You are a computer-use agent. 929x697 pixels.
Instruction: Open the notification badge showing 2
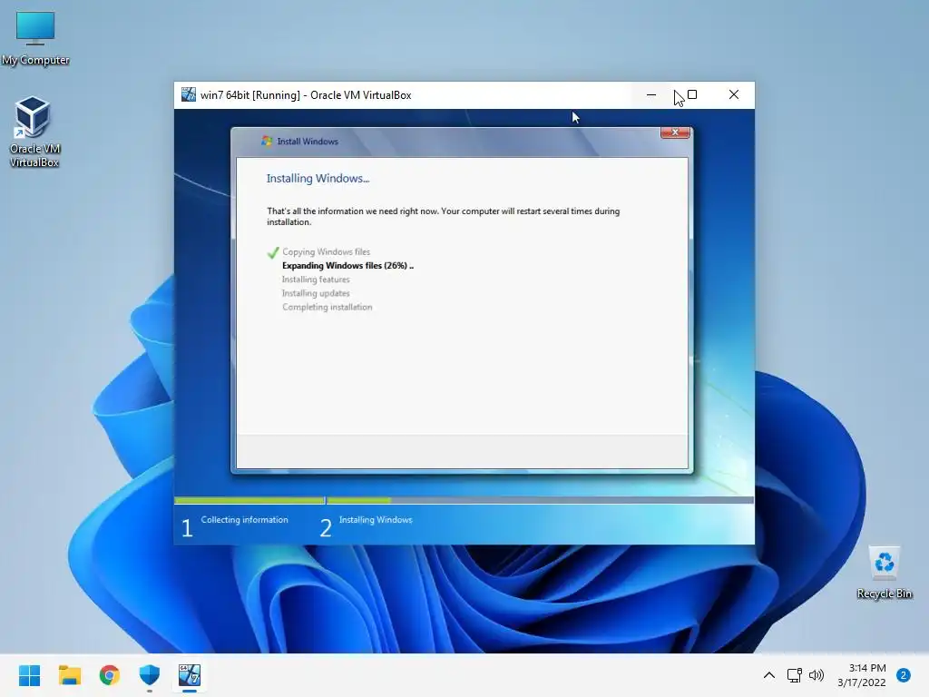pos(904,675)
